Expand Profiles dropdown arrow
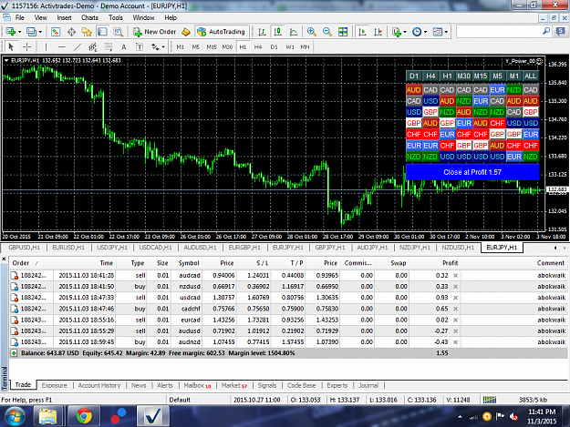Screen dimensions: 570x427 tap(40, 32)
